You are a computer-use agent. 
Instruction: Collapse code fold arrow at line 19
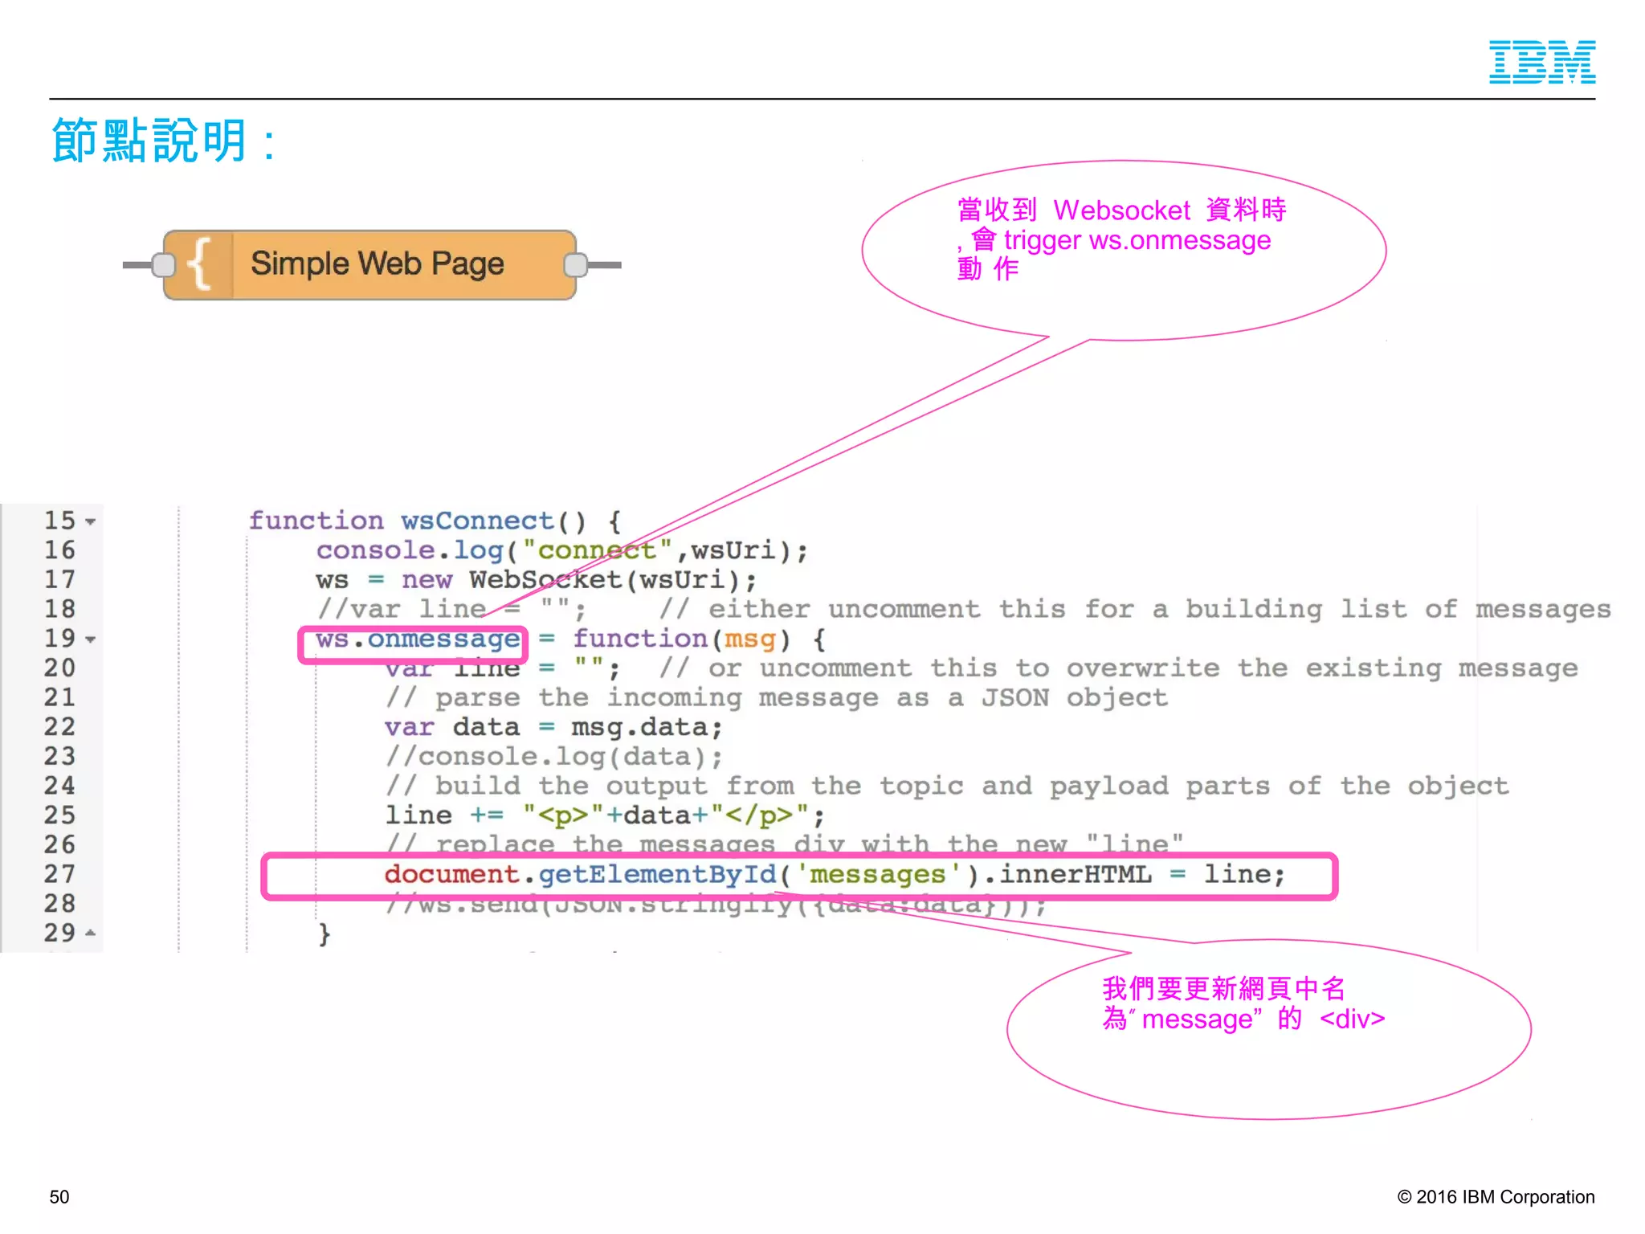91,640
